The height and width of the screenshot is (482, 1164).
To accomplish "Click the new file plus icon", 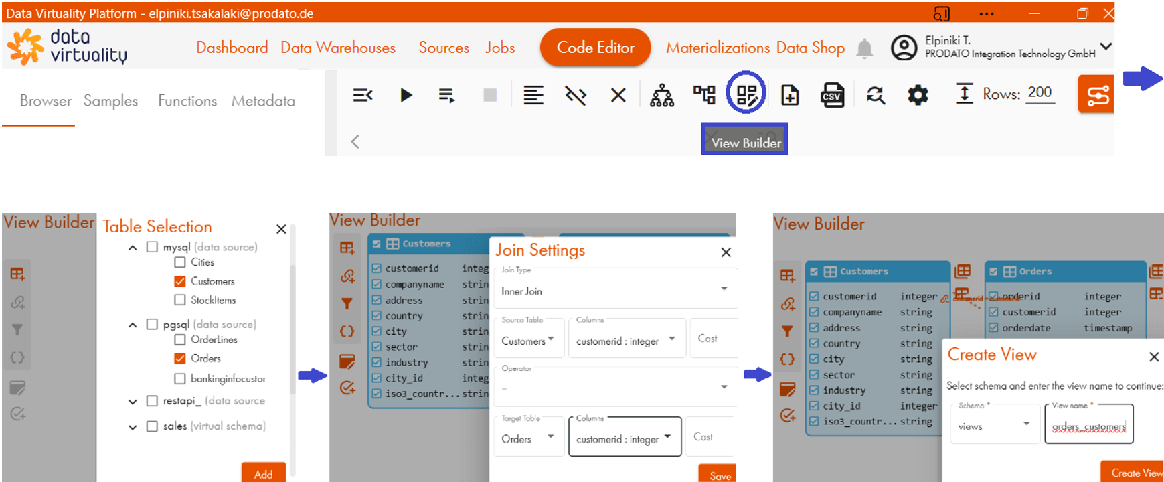I will pyautogui.click(x=790, y=95).
